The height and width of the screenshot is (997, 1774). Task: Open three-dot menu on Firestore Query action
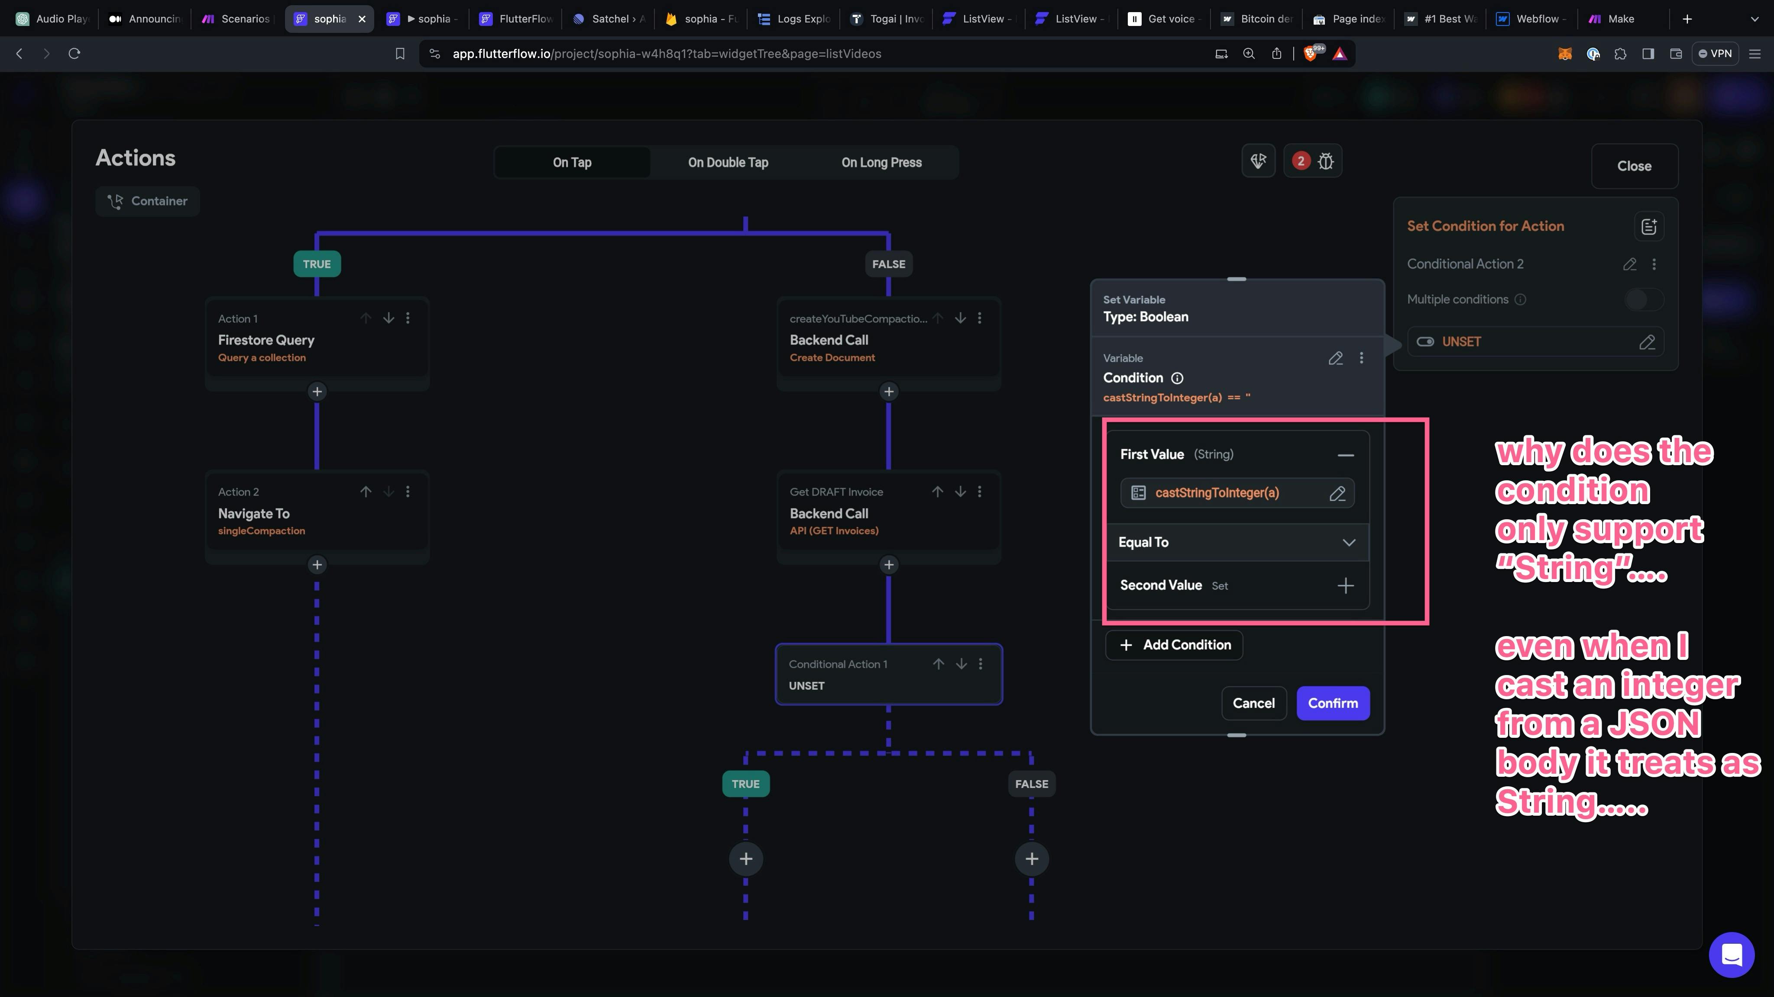(408, 318)
